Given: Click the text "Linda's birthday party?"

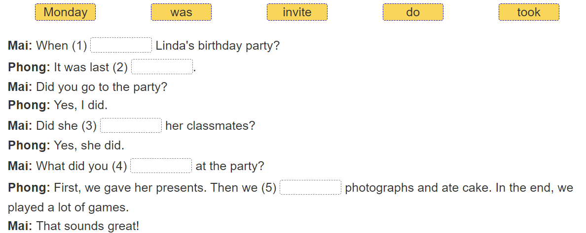Looking at the screenshot, I should (218, 46).
